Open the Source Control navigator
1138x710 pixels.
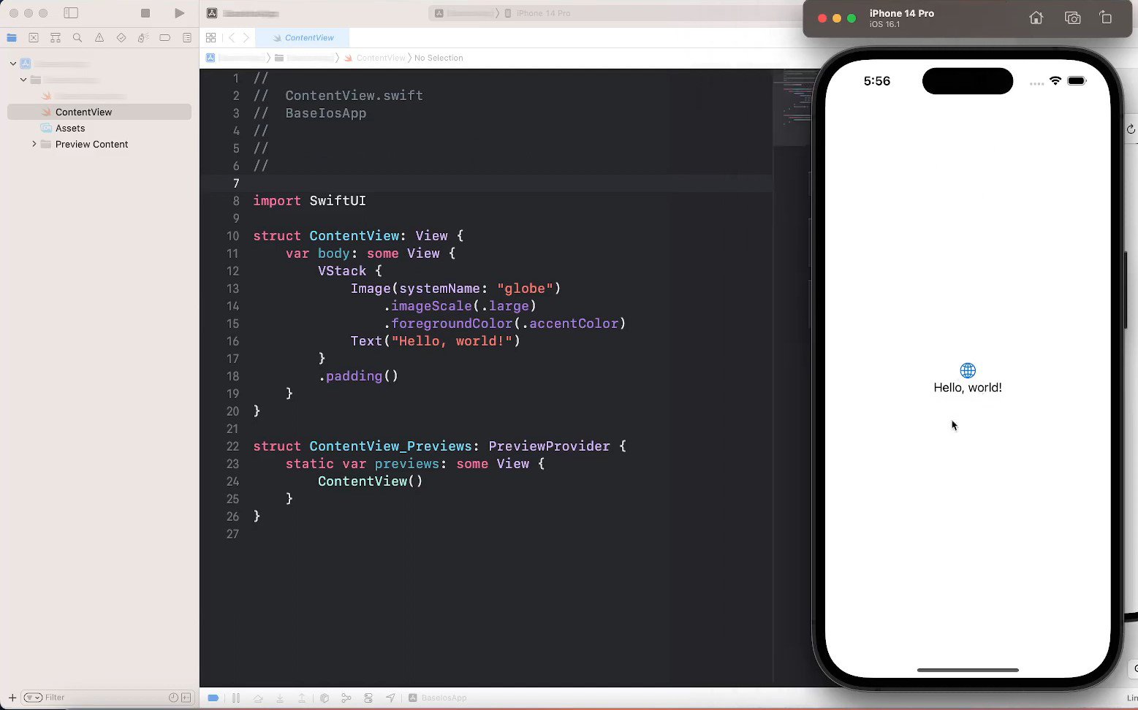tap(34, 38)
